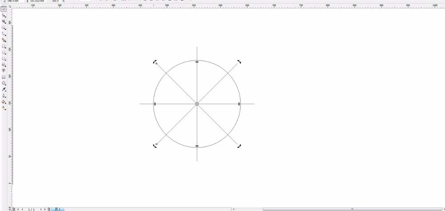Screen dimensions: 445x211
Task: Click the top-middle skew handle
Action: coord(197,61)
